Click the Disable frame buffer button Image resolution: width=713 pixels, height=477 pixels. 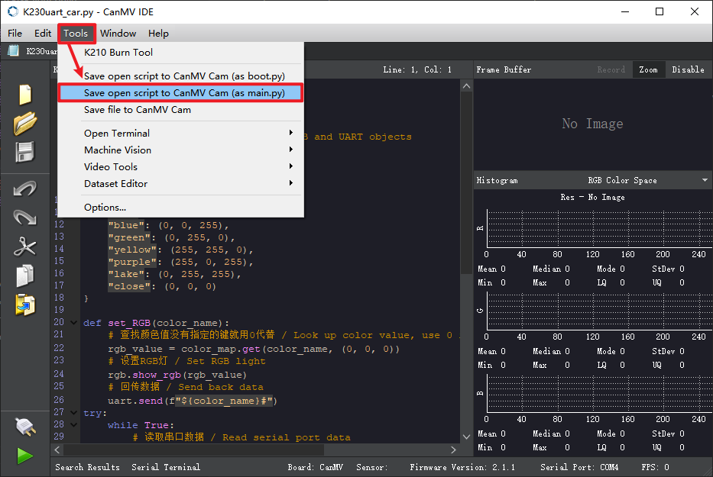point(688,69)
